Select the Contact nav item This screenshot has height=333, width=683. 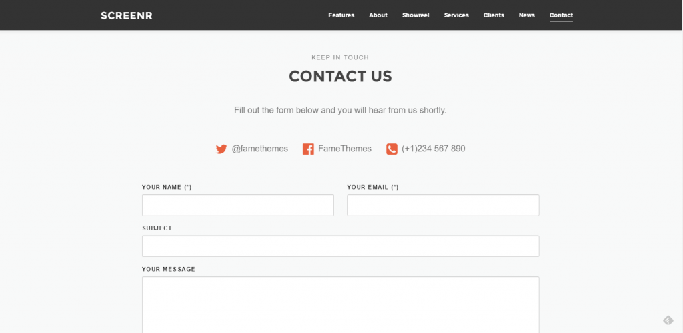[561, 15]
